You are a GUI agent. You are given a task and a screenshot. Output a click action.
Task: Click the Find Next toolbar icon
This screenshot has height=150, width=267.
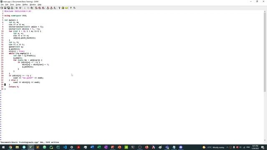(40, 8)
